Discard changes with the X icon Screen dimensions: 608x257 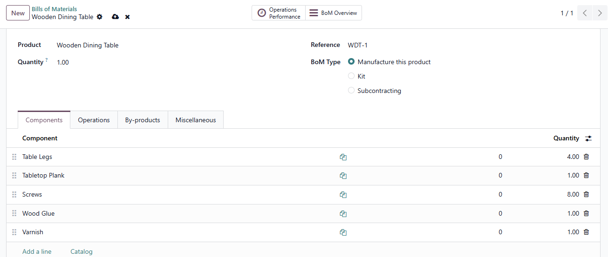tap(127, 17)
